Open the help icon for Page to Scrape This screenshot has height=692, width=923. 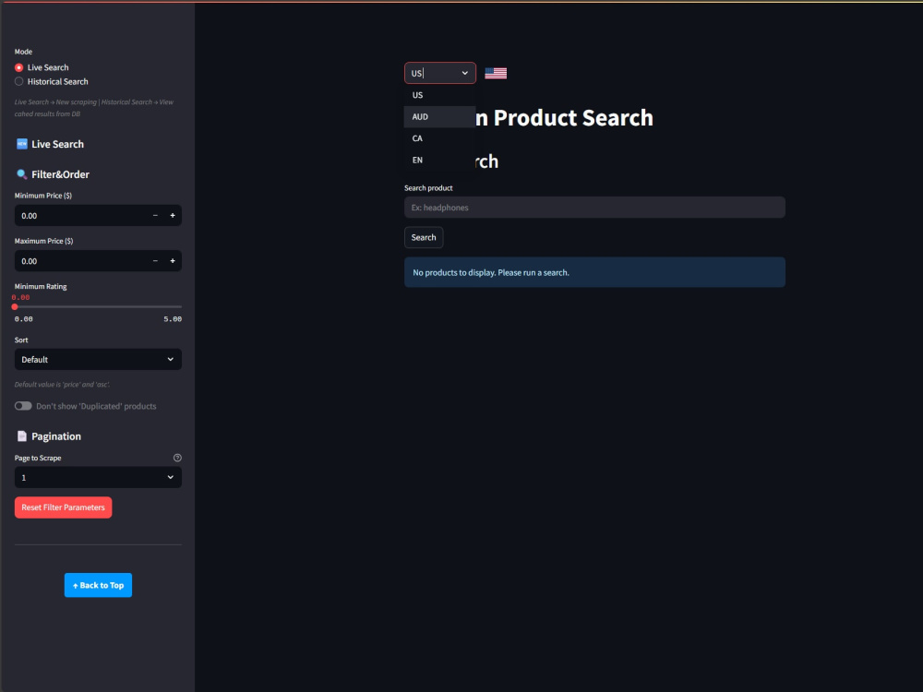click(x=177, y=458)
